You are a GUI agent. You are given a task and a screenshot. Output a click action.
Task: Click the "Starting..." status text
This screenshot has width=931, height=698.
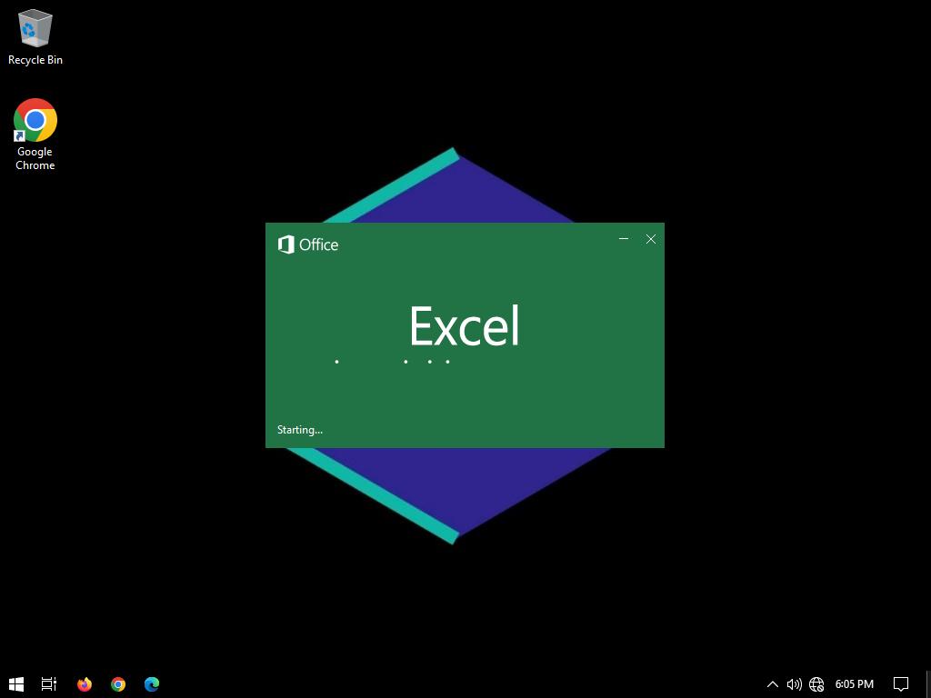[299, 430]
